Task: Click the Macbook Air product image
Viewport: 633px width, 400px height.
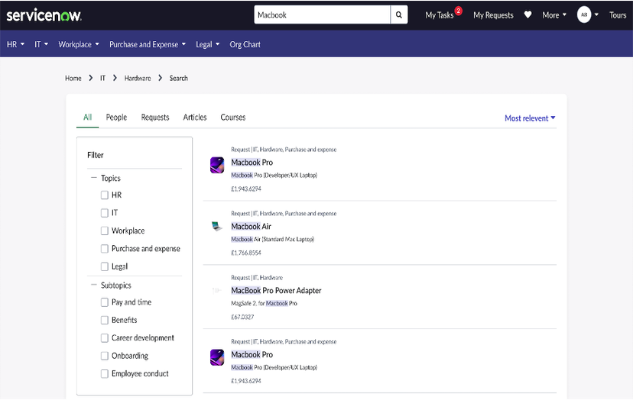Action: coord(217,226)
